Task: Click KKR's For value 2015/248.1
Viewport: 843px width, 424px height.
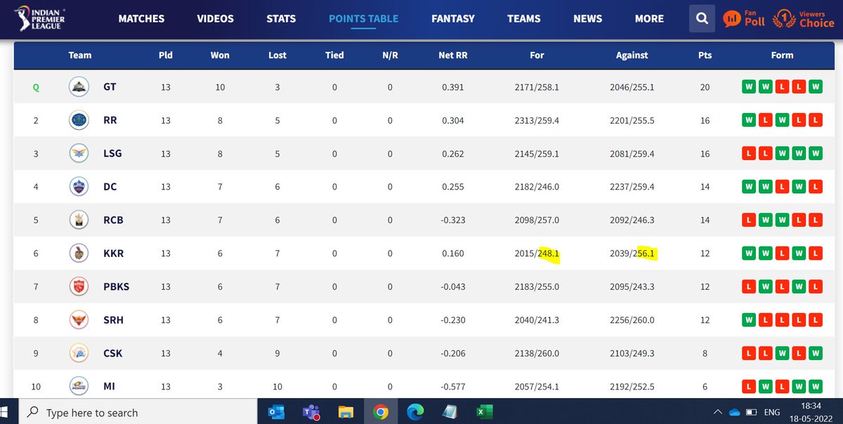Action: (x=537, y=253)
